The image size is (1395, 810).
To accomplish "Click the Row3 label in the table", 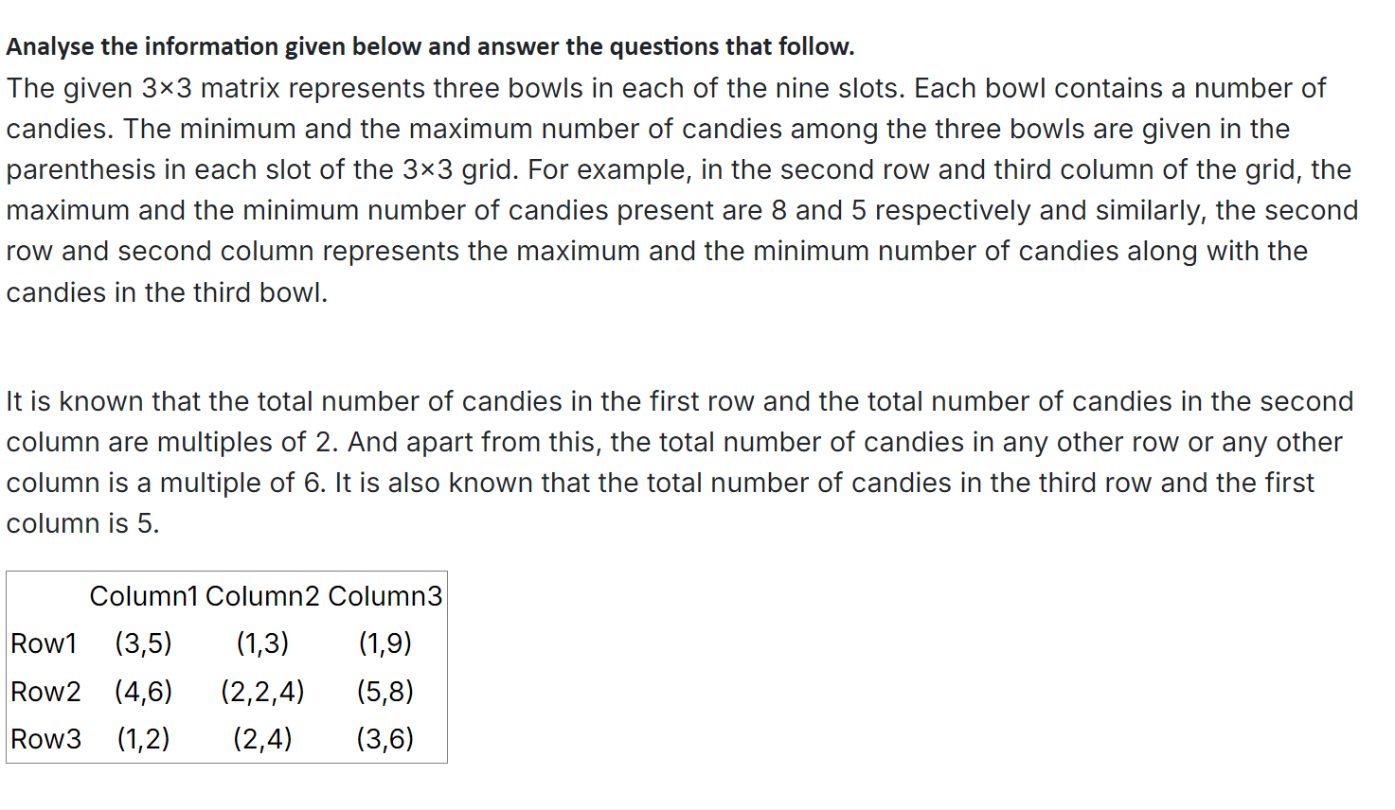I will tap(45, 739).
